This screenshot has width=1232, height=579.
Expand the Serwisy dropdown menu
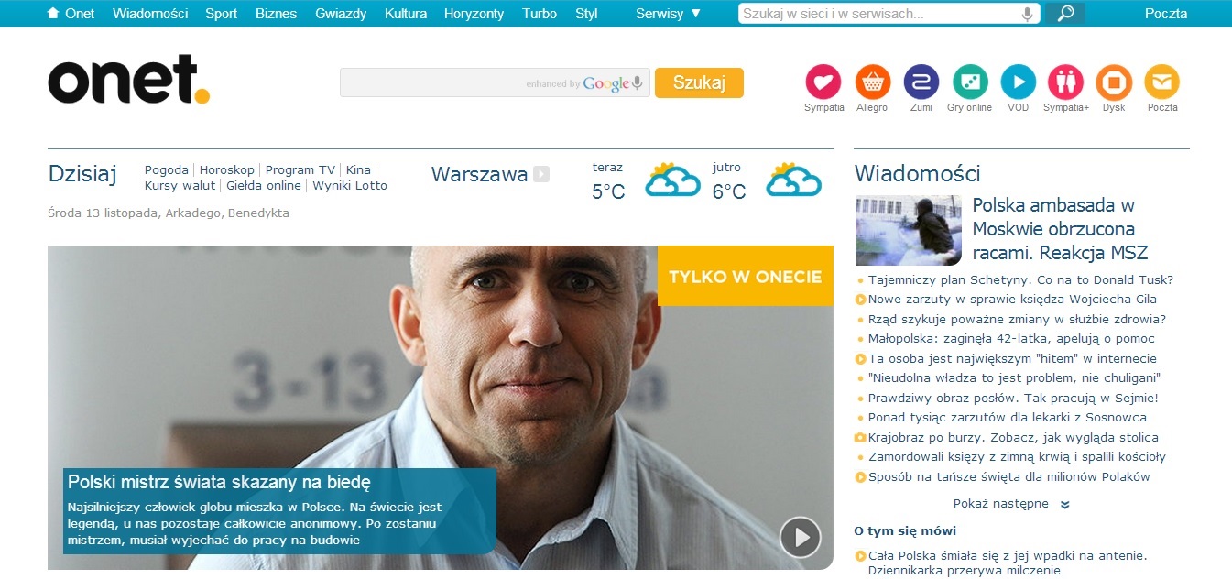(668, 14)
